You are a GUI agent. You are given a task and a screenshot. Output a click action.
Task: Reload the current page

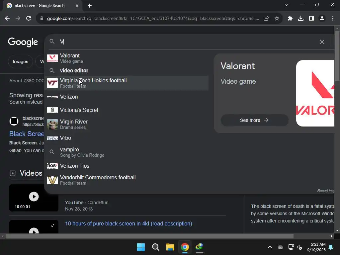click(29, 19)
